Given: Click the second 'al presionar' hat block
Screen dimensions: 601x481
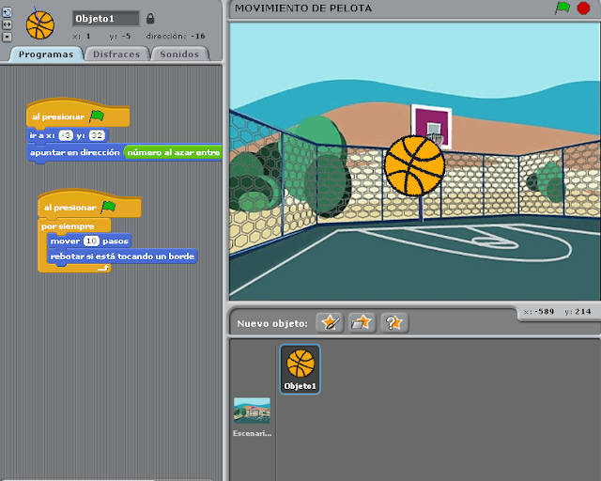Looking at the screenshot, I should point(89,205).
